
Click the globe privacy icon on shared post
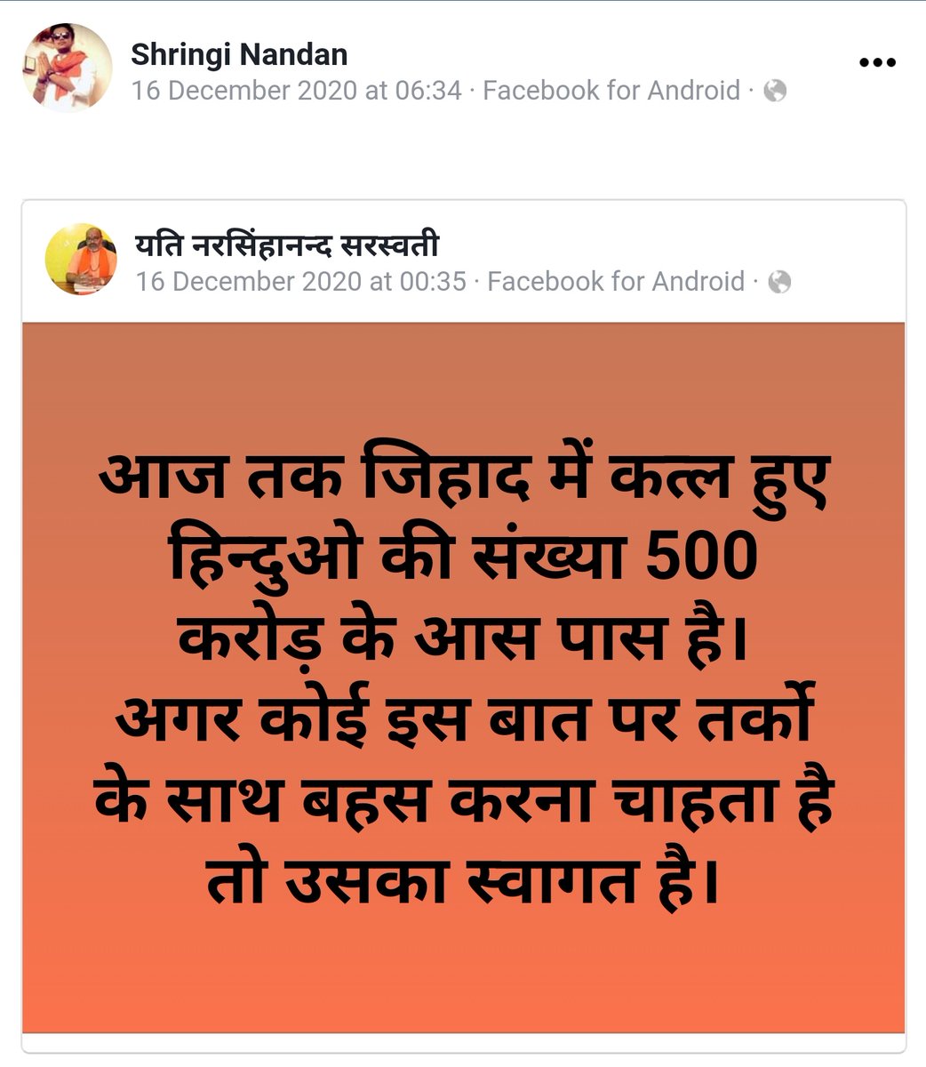click(779, 282)
